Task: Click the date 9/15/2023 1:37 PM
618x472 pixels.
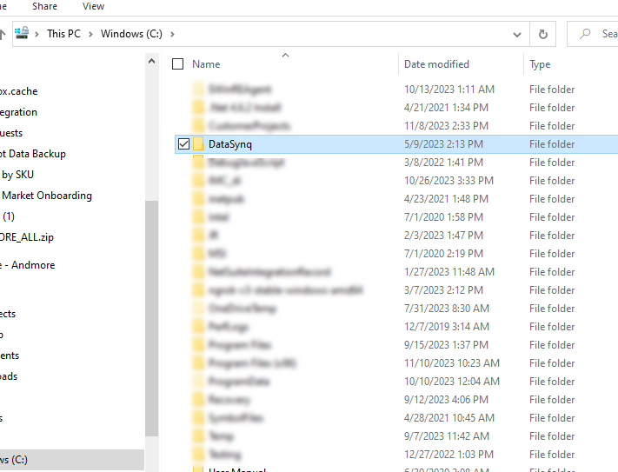Action: point(446,345)
